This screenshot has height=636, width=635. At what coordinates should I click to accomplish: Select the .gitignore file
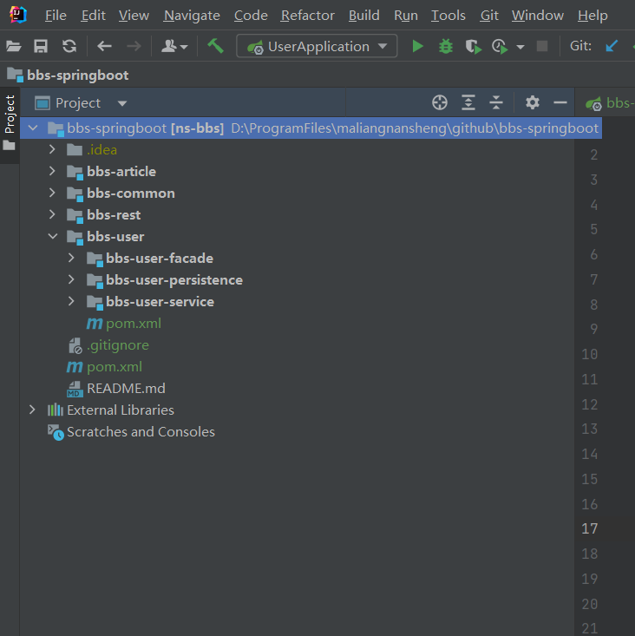117,345
